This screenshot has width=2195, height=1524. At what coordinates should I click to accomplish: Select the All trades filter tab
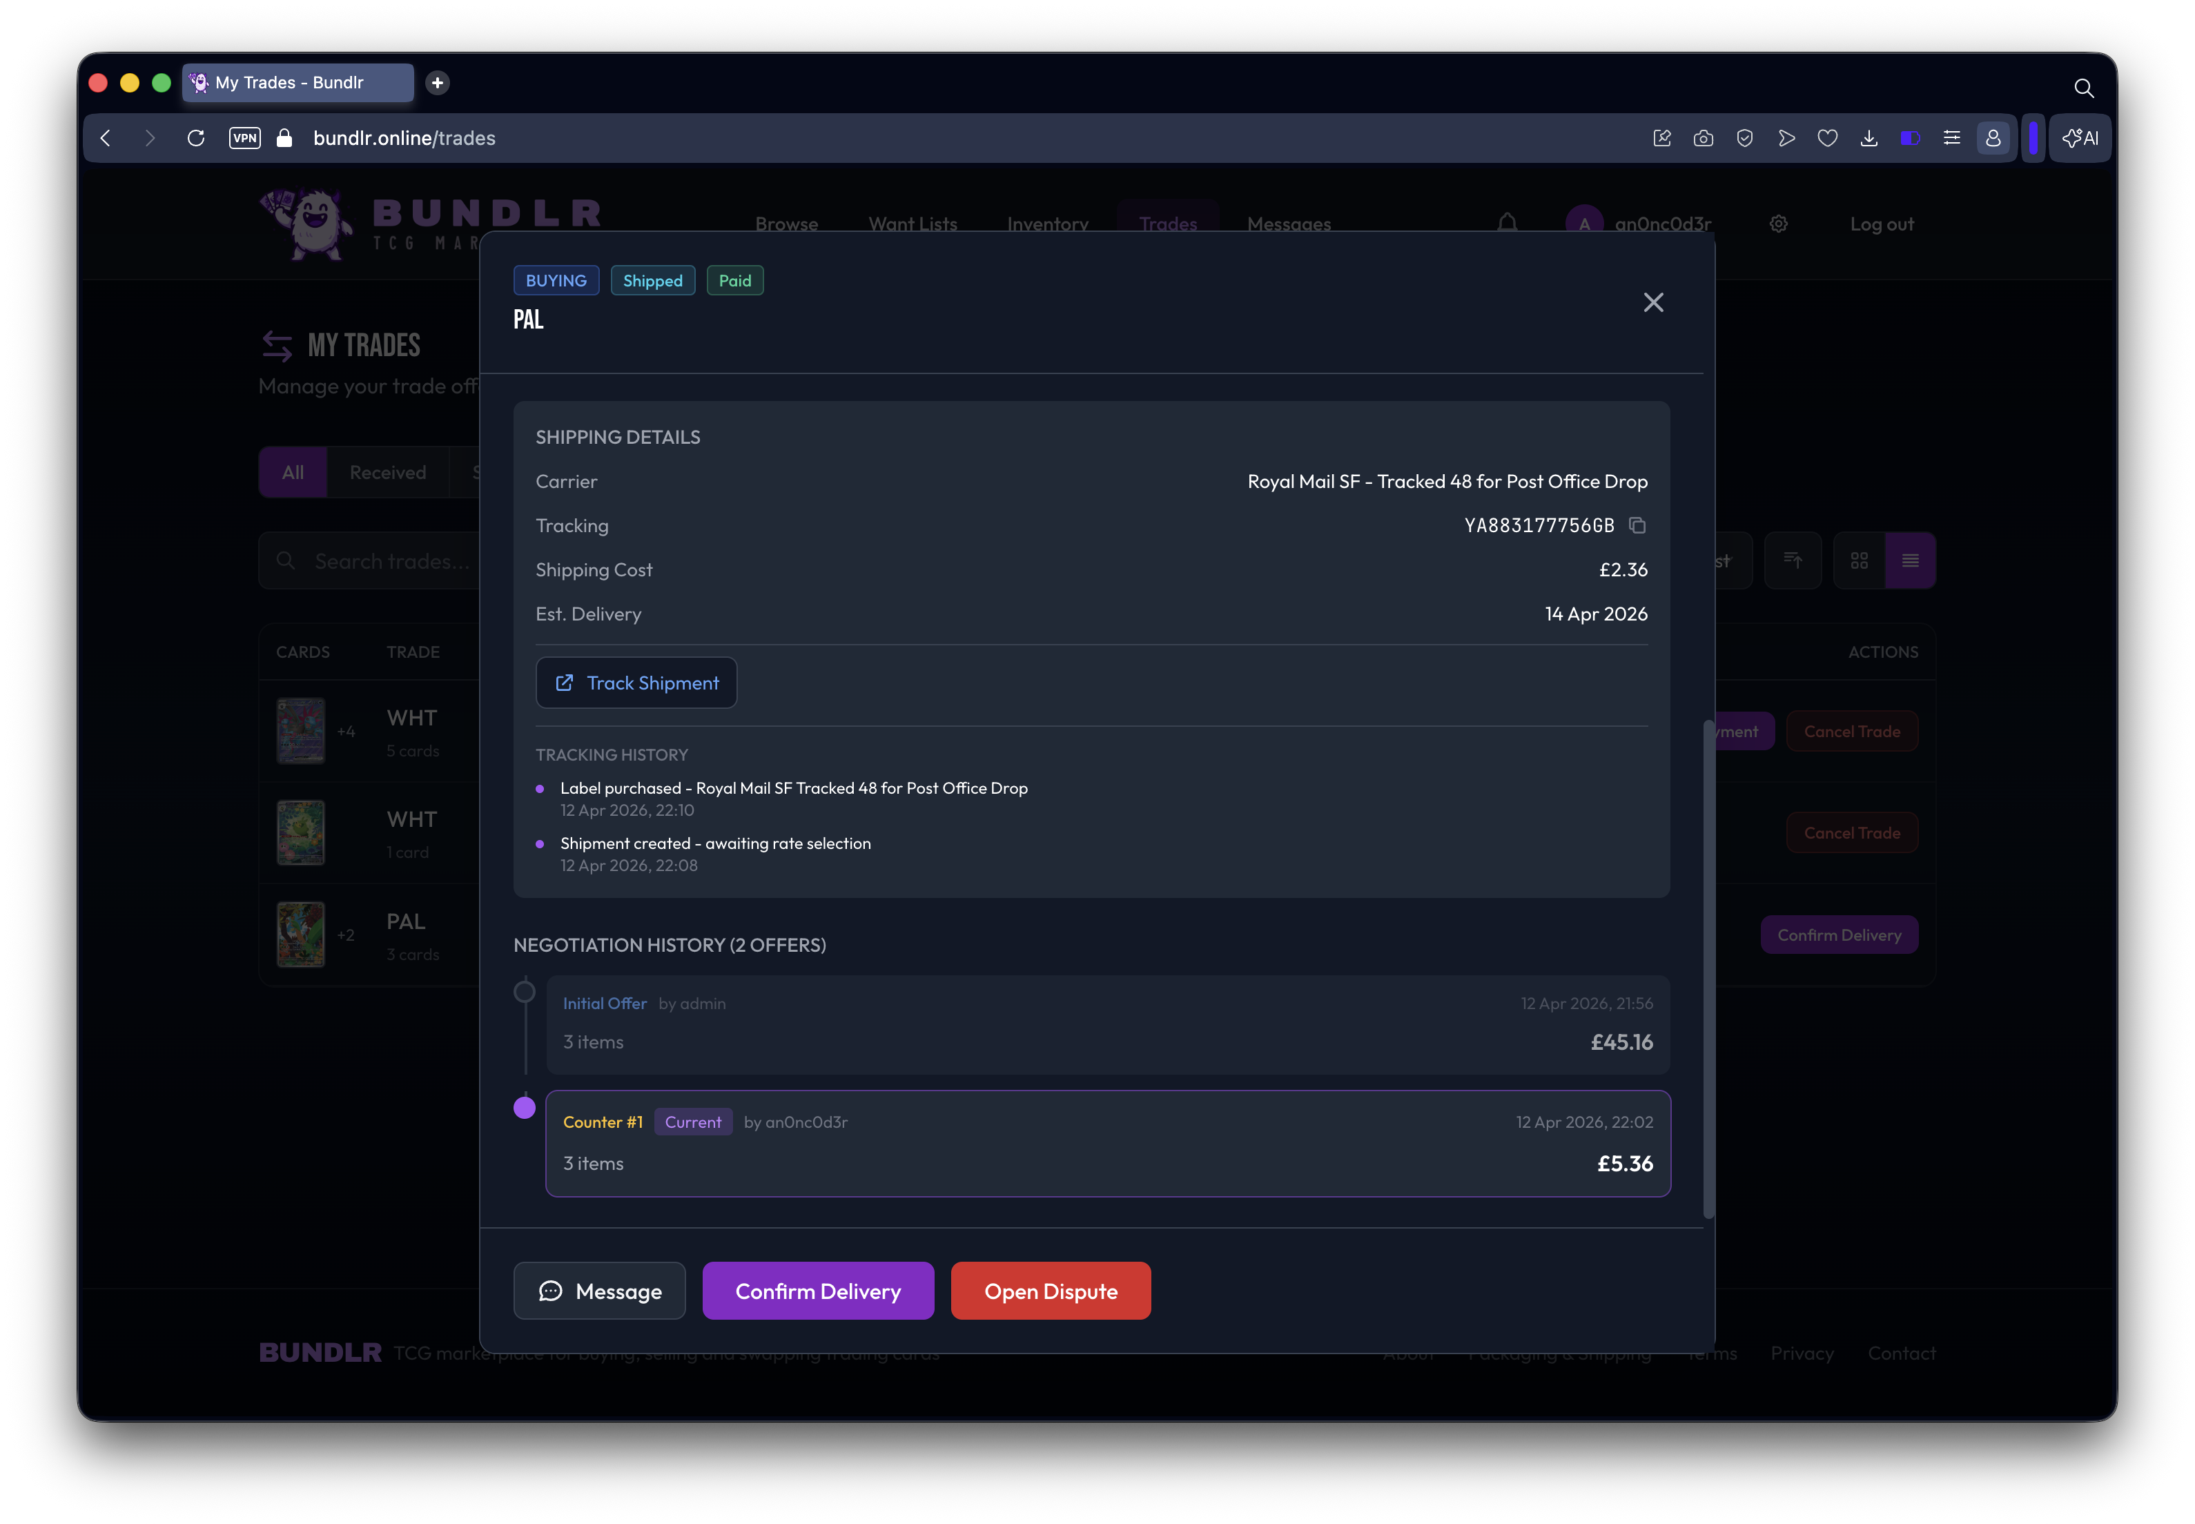[x=292, y=471]
